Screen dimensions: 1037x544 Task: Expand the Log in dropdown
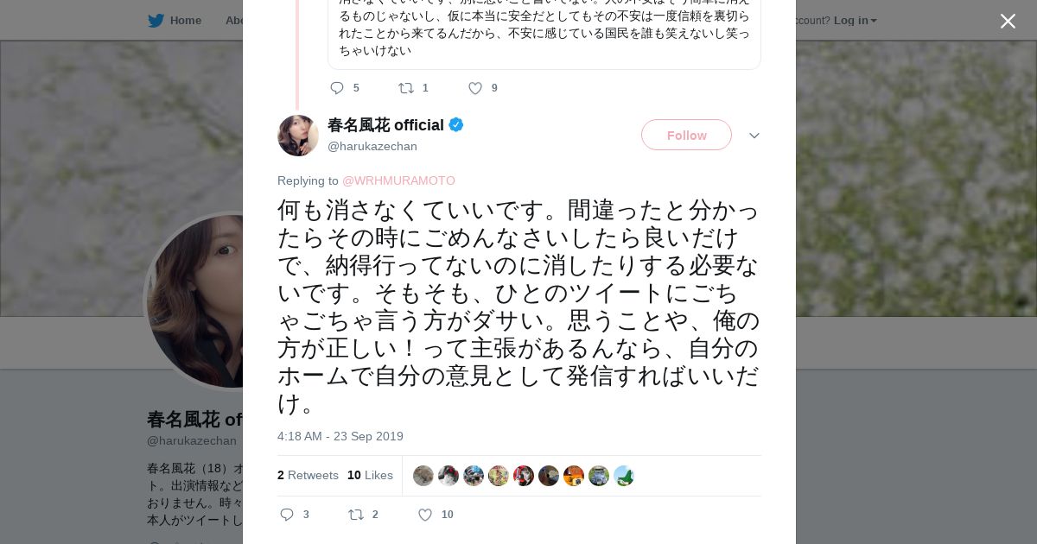pos(855,21)
